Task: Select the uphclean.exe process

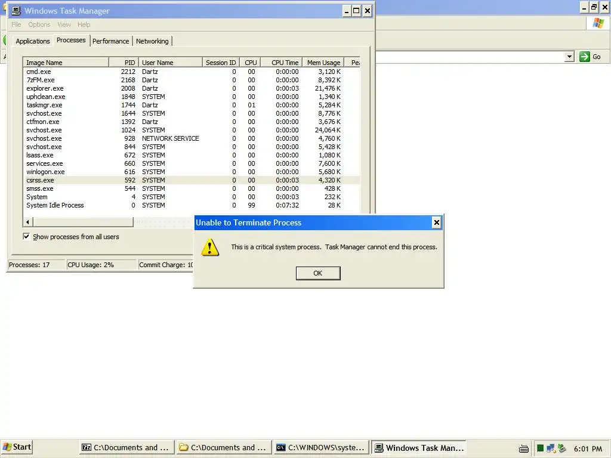Action: pyautogui.click(x=192, y=97)
